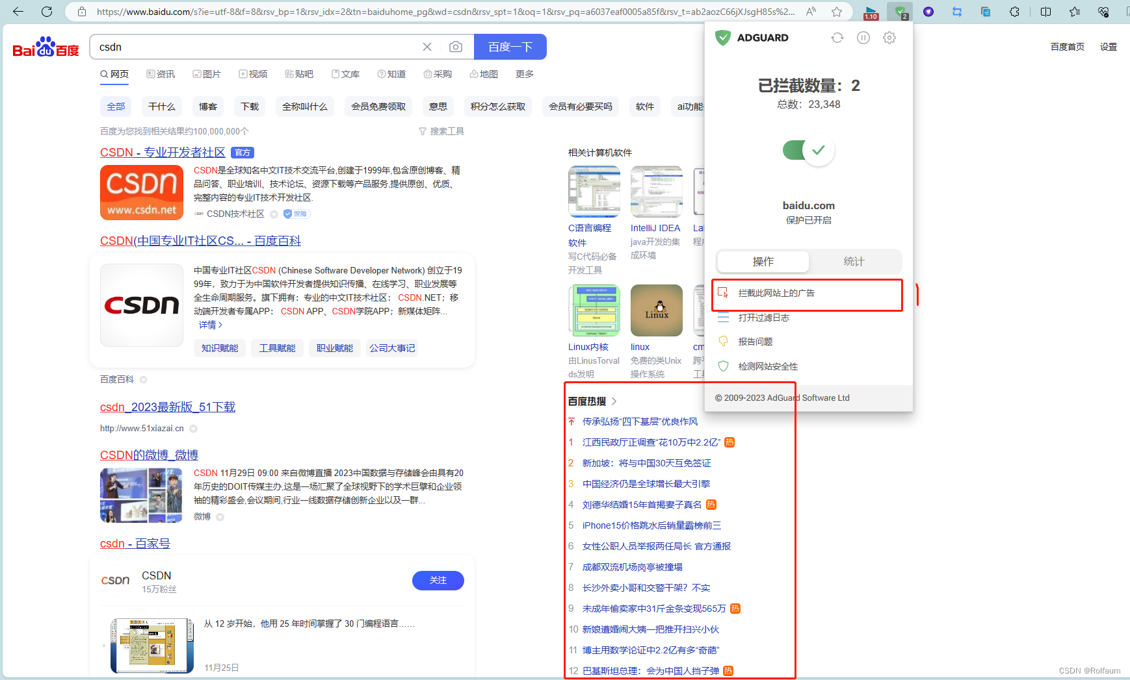Image resolution: width=1130 pixels, height=680 pixels.
Task: Open the 文库 search tab
Action: (345, 74)
